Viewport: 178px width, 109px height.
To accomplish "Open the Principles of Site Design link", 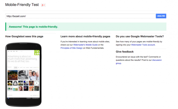I will click(x=71, y=48).
